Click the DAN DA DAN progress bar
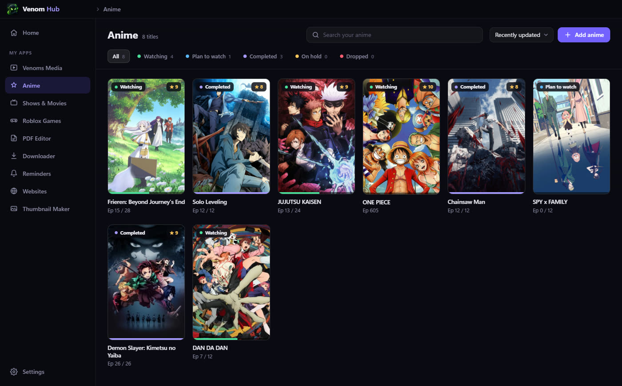The image size is (622, 386). pyautogui.click(x=231, y=339)
